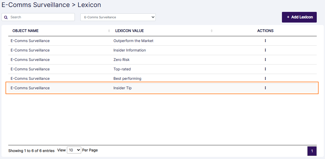This screenshot has height=159, width=325.
Task: Open actions menu for Top-rated row
Action: click(x=265, y=69)
